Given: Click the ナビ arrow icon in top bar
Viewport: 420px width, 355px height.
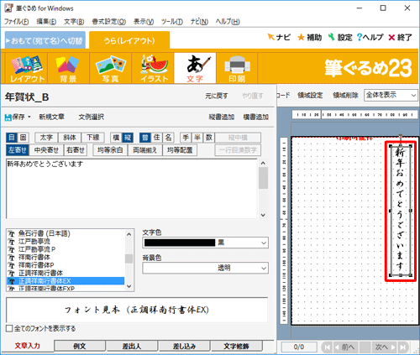Looking at the screenshot, I should (270, 37).
